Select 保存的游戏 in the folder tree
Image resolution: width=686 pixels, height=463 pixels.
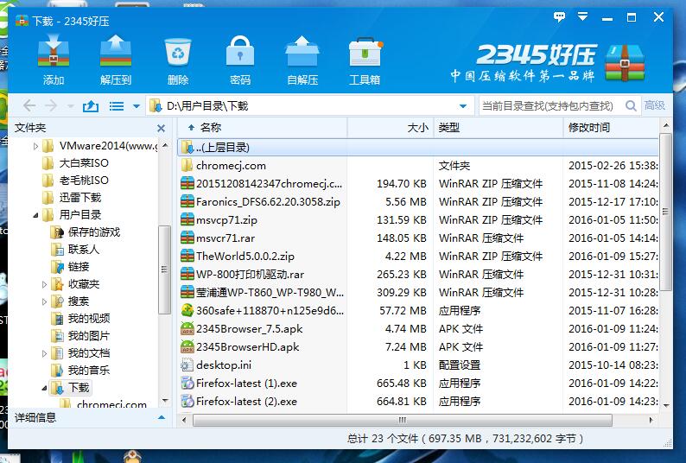pos(93,232)
